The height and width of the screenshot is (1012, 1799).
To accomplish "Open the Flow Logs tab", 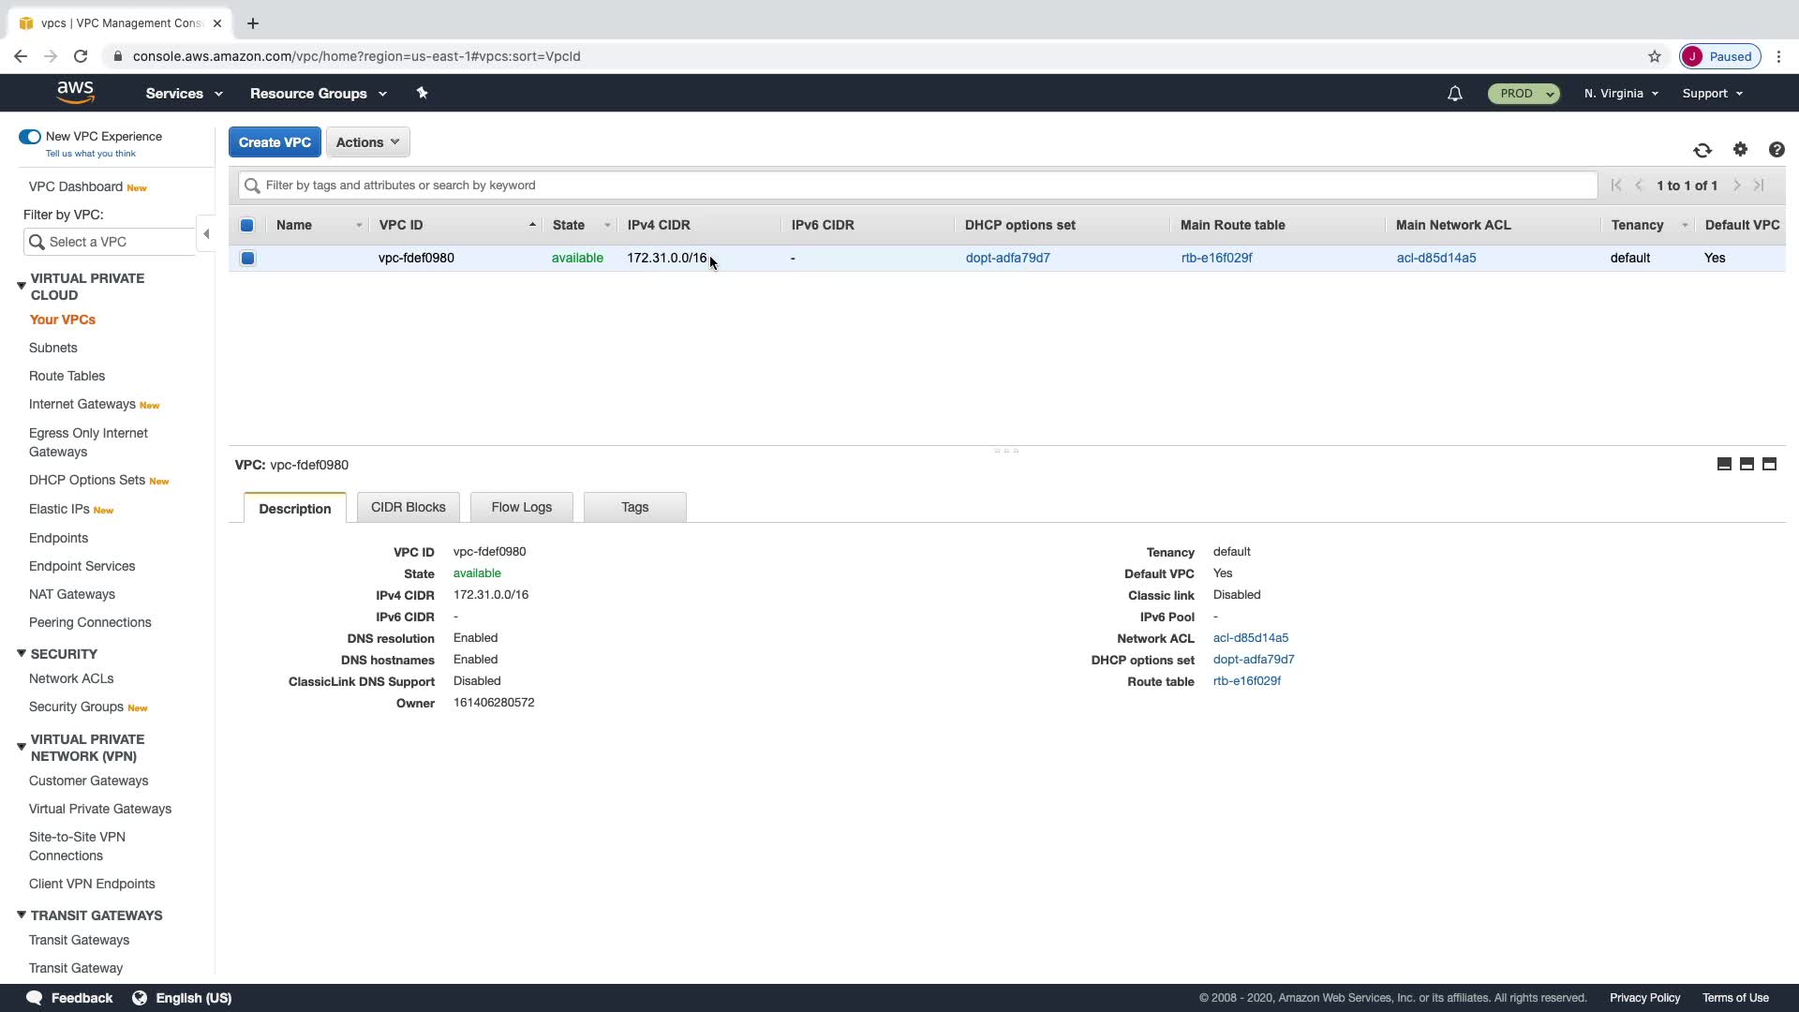I will [521, 507].
